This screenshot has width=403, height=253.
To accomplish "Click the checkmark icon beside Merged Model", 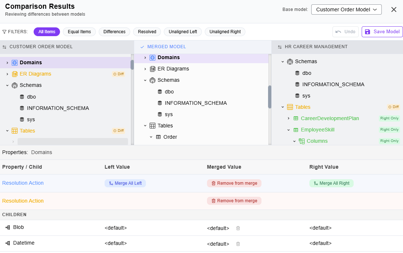I will [x=142, y=47].
